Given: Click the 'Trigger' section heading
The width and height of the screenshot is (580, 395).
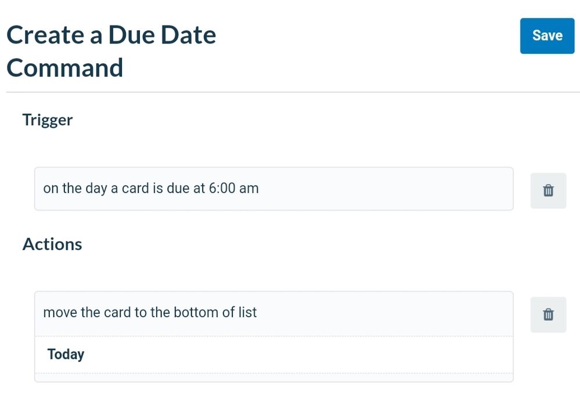Looking at the screenshot, I should click(48, 121).
